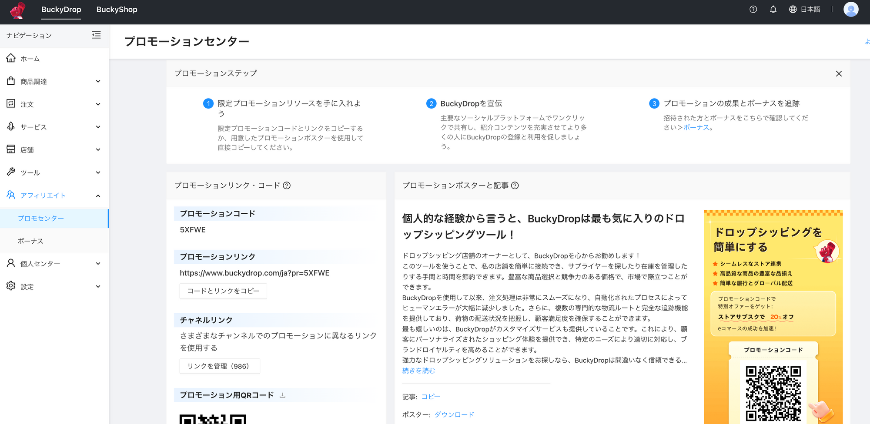Expand the 個人センター menu chevron
Viewport: 870px width, 424px height.
tap(98, 264)
